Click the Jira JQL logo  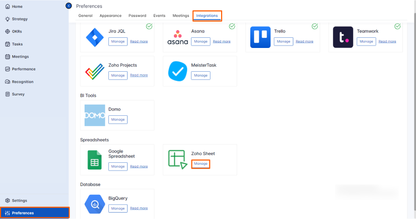click(95, 37)
